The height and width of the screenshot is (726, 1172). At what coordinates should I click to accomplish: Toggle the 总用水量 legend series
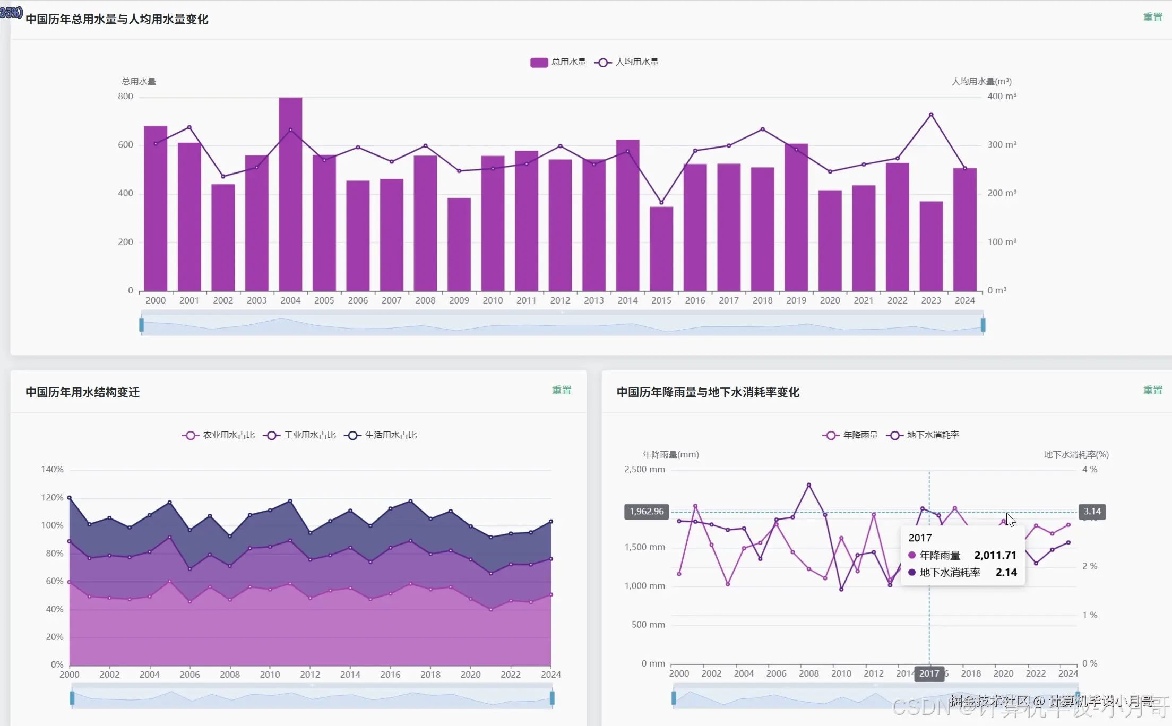pyautogui.click(x=557, y=62)
